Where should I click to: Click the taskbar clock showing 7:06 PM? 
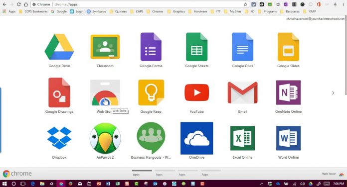point(339,184)
